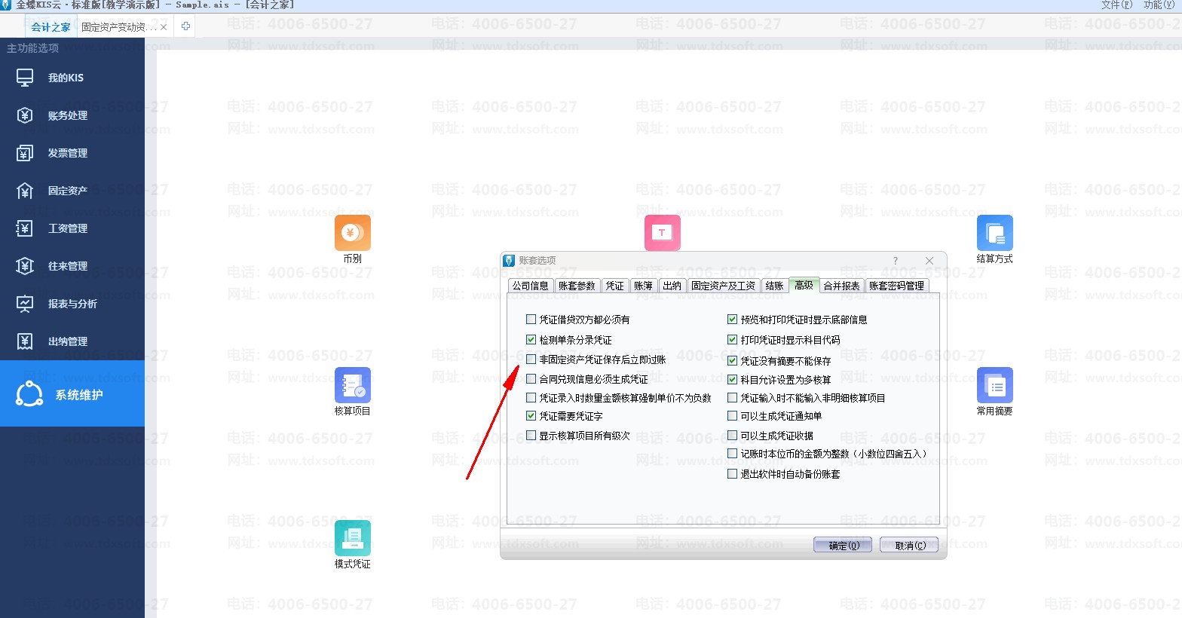Select 报表与分析 in the sidebar

(72, 304)
